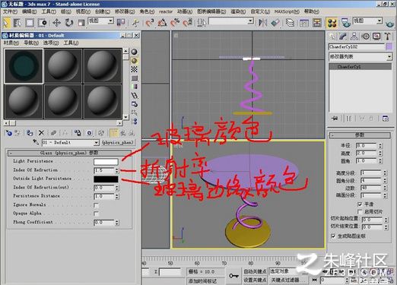Enable the Opaque Alpha checkbox

(x=96, y=214)
